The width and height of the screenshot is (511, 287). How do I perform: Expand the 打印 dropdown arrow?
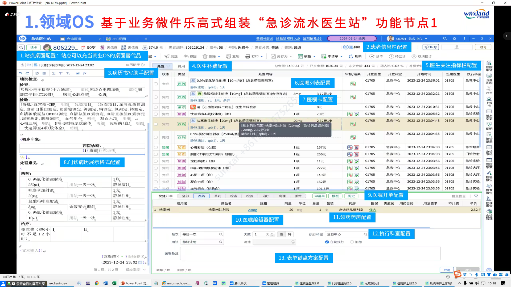[262, 56]
